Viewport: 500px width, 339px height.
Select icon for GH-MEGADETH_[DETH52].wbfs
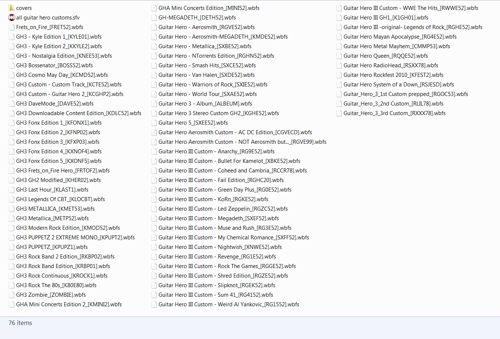[154, 17]
